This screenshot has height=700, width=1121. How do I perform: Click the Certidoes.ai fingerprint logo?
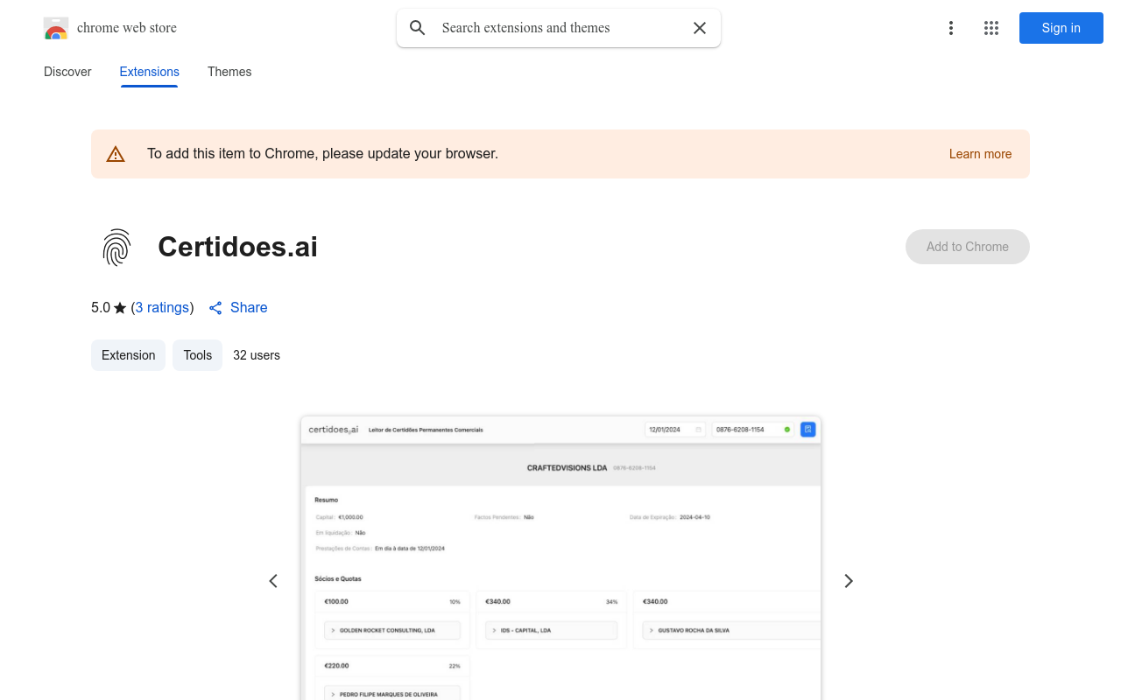click(x=116, y=247)
